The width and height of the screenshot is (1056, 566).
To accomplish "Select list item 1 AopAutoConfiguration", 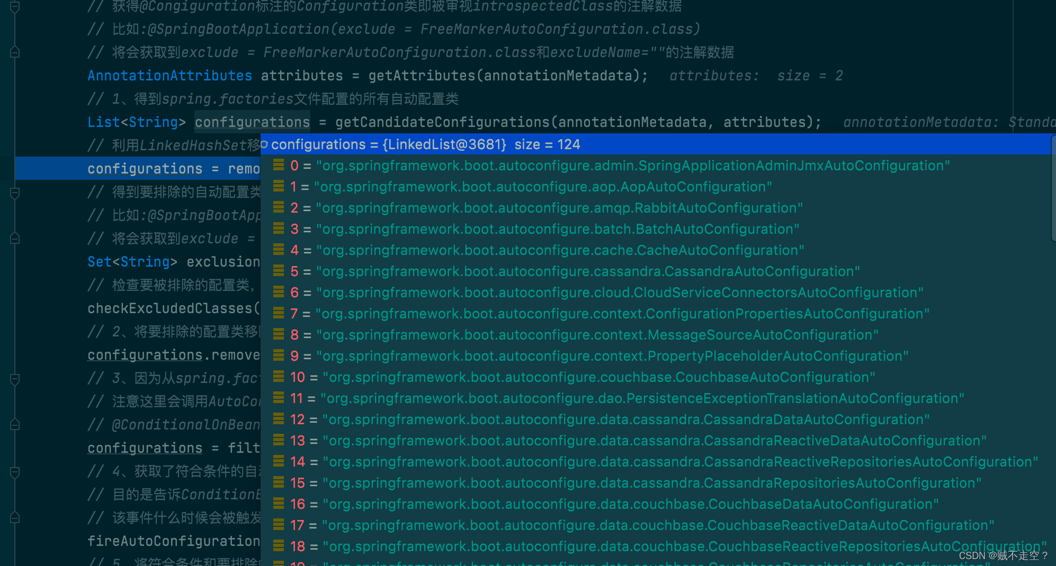I will (656, 187).
